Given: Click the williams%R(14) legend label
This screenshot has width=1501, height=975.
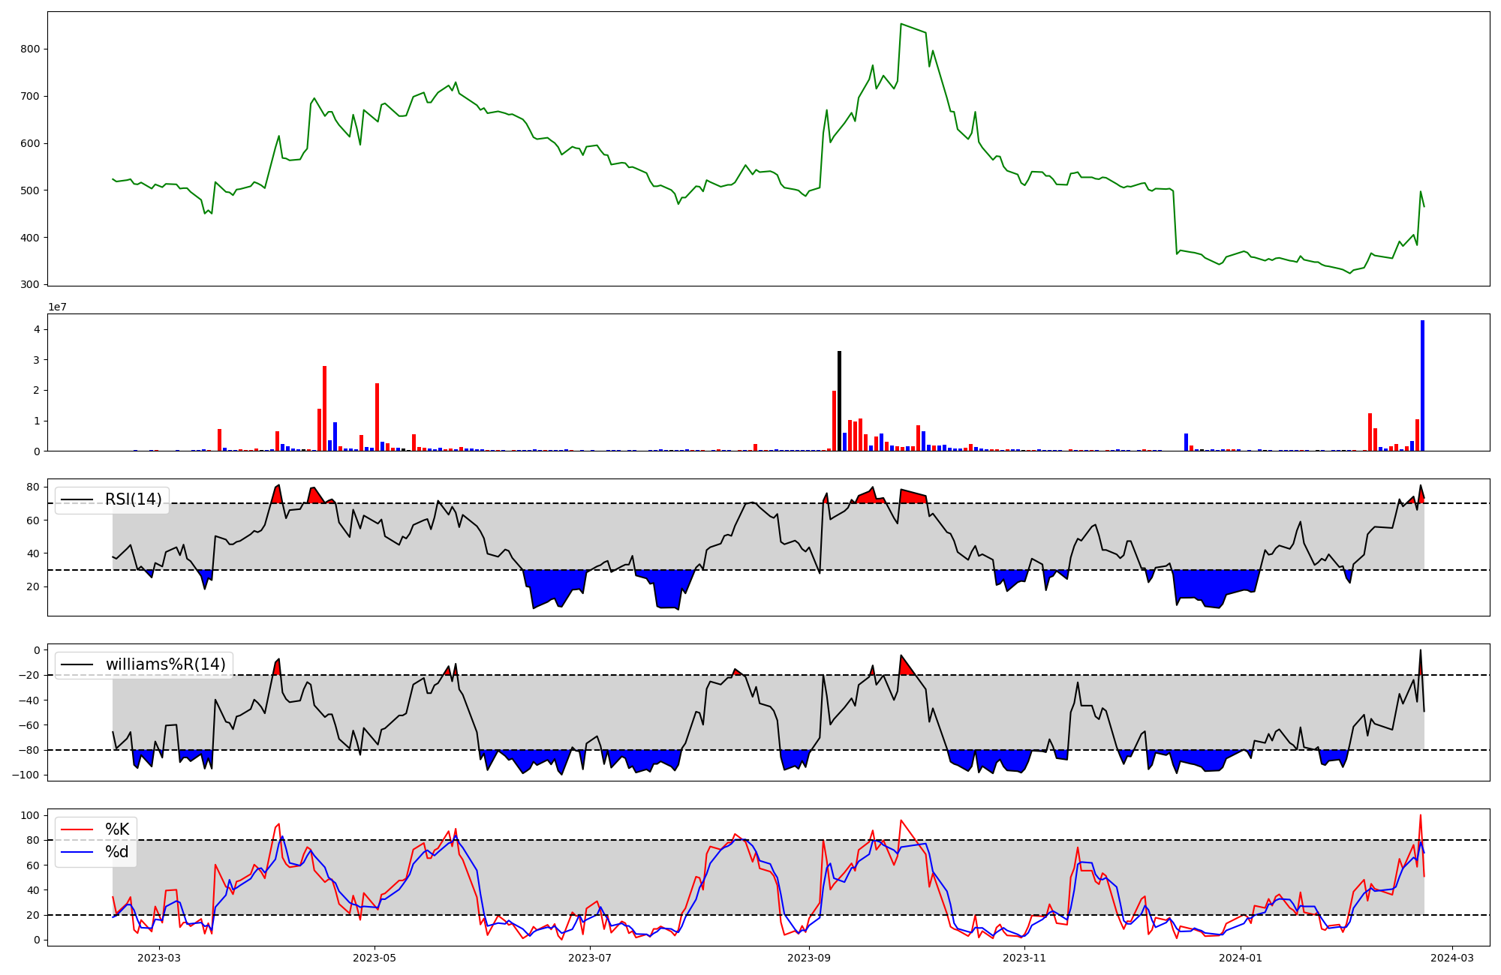Looking at the screenshot, I should point(165,664).
